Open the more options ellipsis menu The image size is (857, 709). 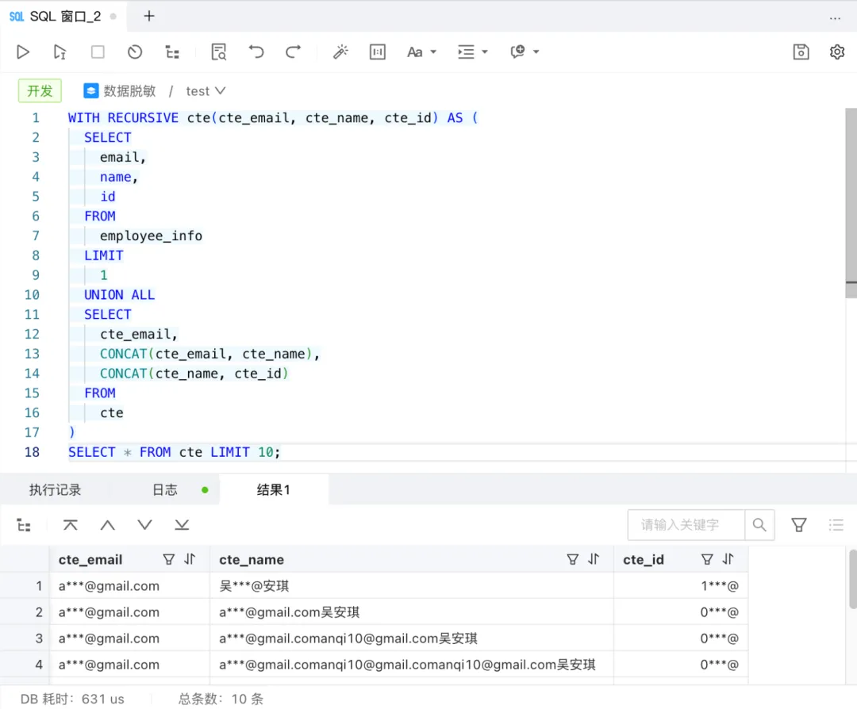pos(835,18)
